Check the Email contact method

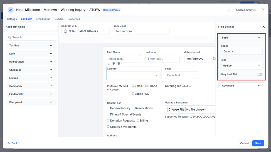[x=133, y=86]
